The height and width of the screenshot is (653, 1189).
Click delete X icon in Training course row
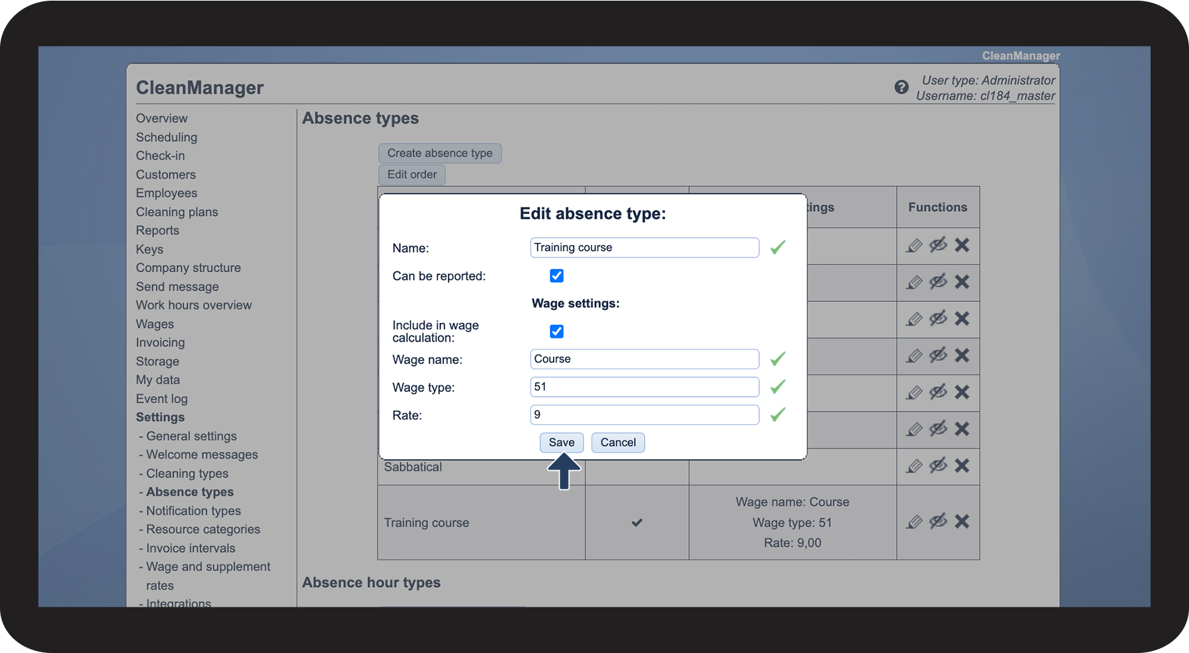coord(962,521)
